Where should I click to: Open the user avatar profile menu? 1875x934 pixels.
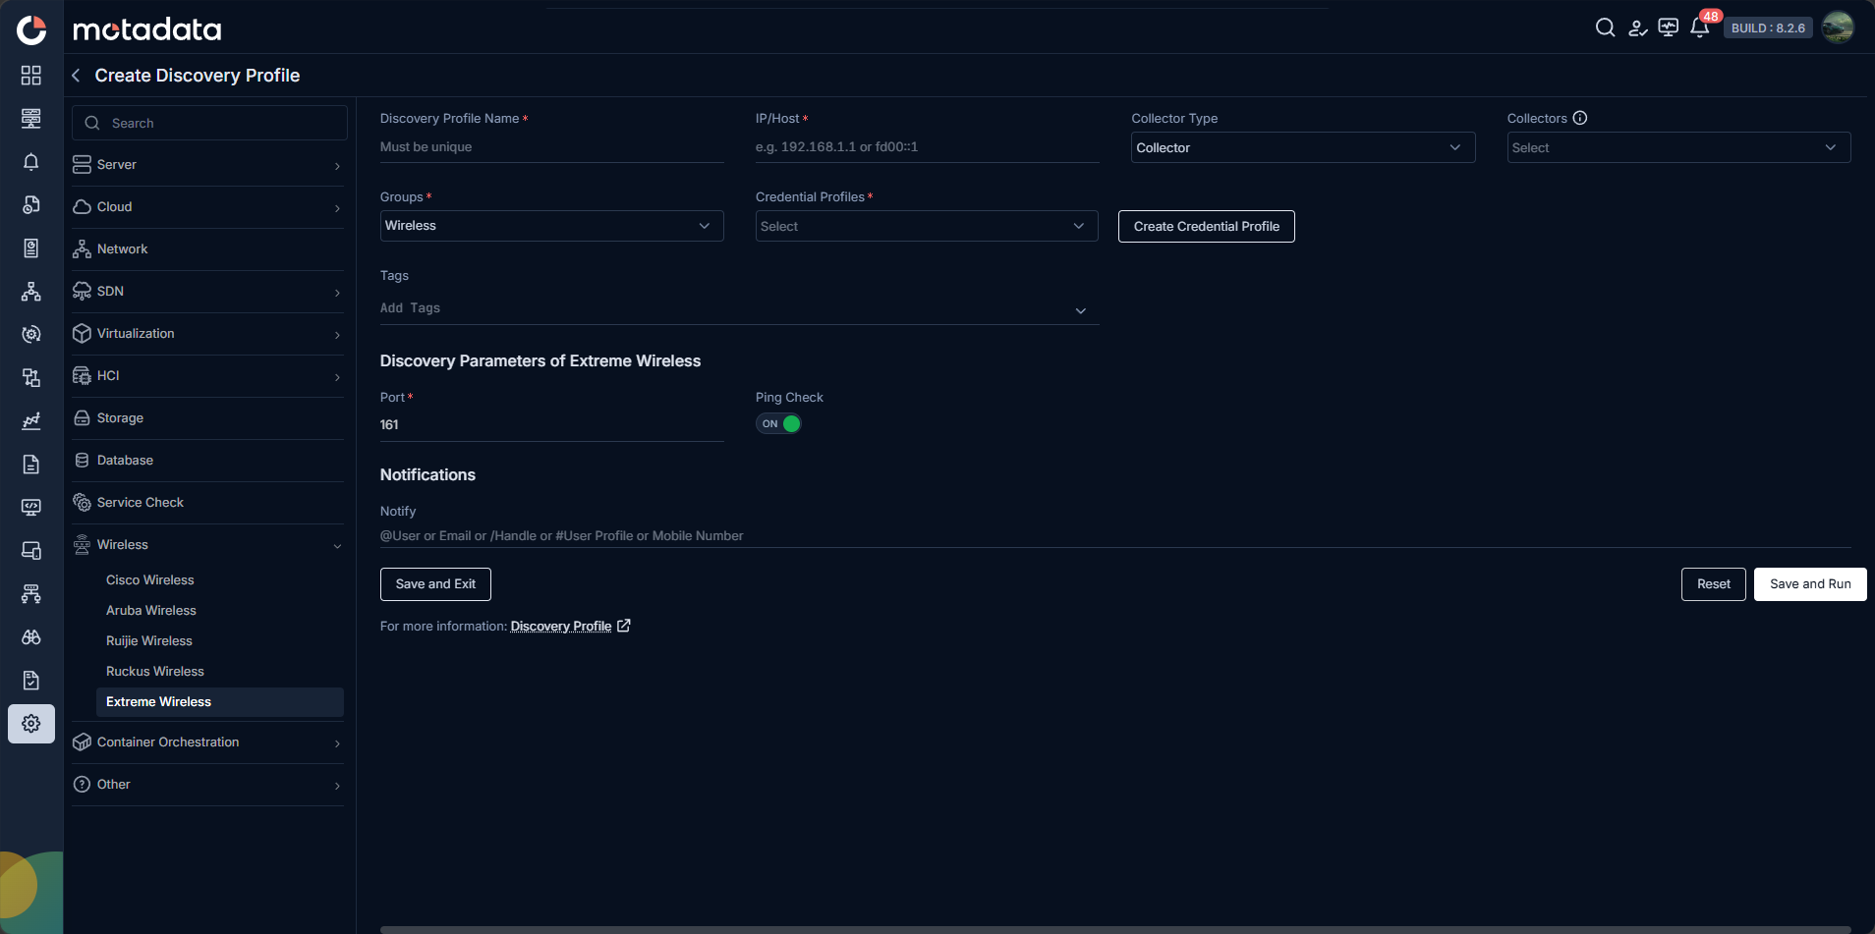[x=1838, y=27]
